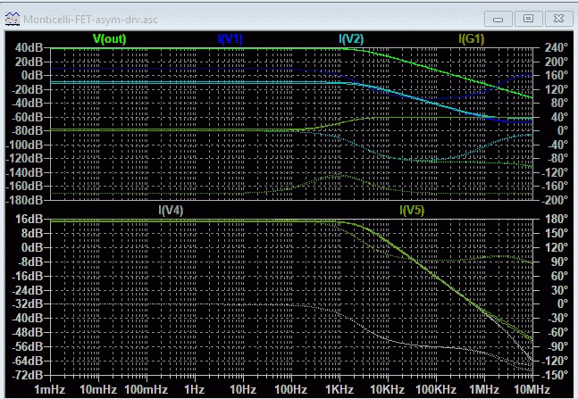This screenshot has height=399, width=578.
Task: Click the 240° label on upper right axis
Action: (557, 48)
